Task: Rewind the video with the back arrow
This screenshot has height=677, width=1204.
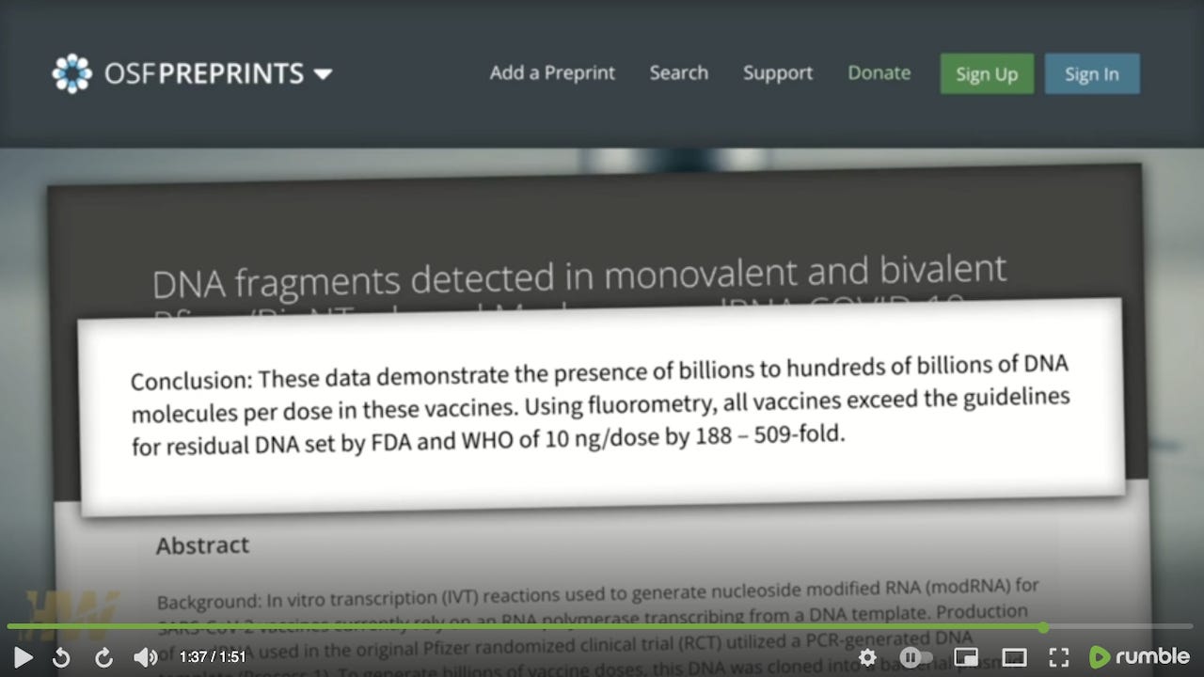Action: (x=61, y=657)
